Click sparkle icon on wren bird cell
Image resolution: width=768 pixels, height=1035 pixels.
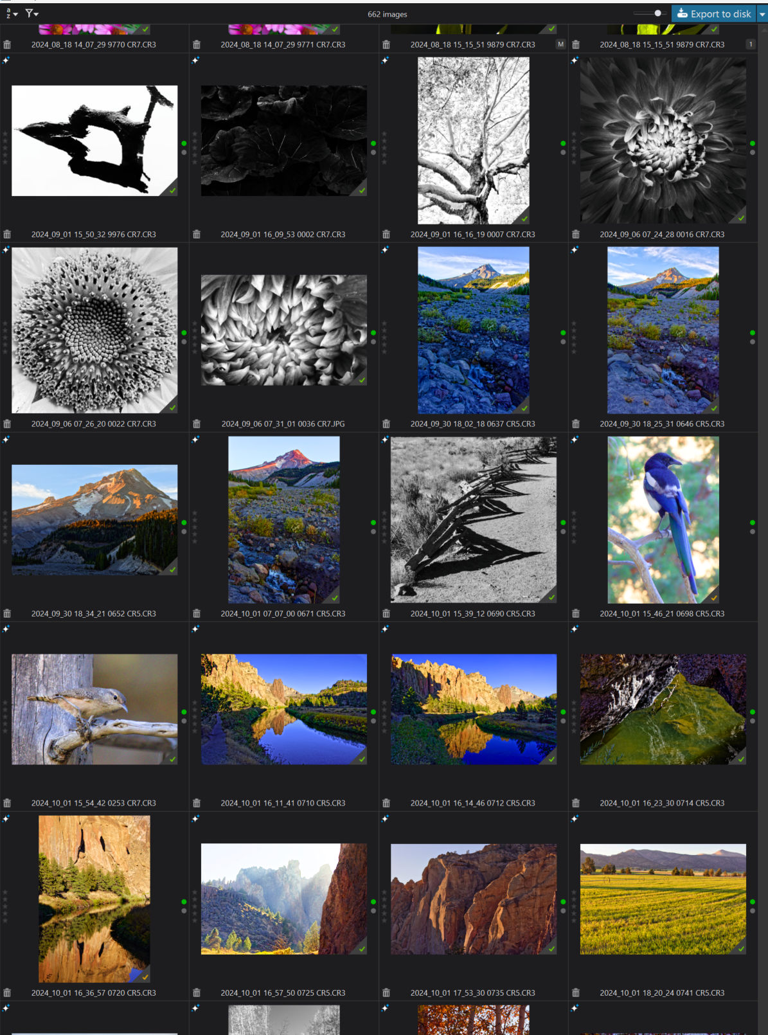(x=6, y=629)
